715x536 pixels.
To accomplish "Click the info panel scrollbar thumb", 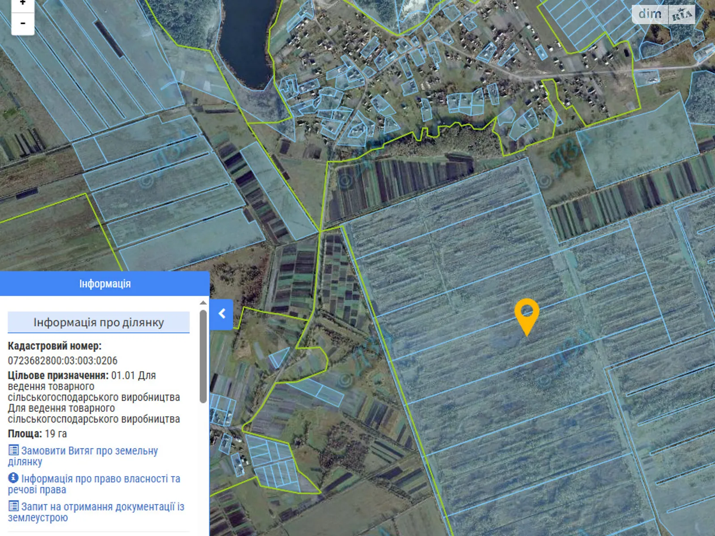I will click(x=203, y=356).
